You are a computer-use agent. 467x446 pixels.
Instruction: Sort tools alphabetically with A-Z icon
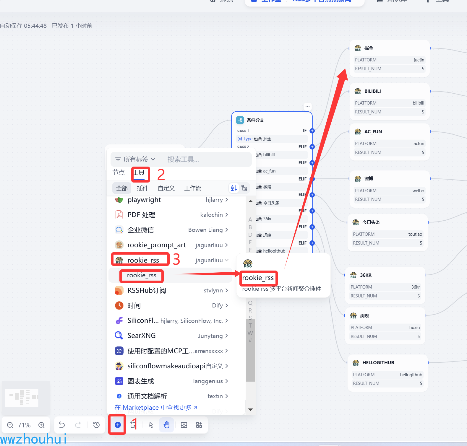pos(234,188)
